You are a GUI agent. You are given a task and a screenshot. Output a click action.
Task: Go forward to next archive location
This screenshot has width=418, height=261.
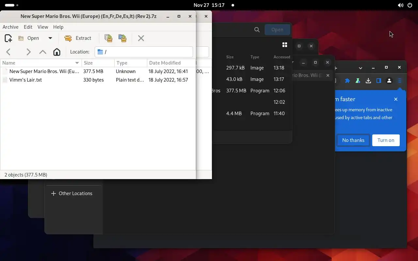point(28,52)
